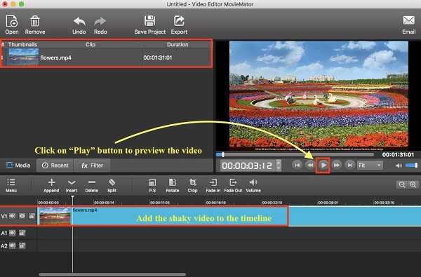Skip to the end of the video

point(349,165)
